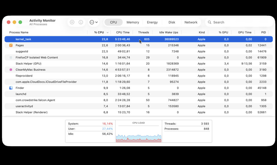Screen dimensions: 277x165
Task: Click GPU Time 9:13,56 for Slack Helper
Action: point(247,63)
